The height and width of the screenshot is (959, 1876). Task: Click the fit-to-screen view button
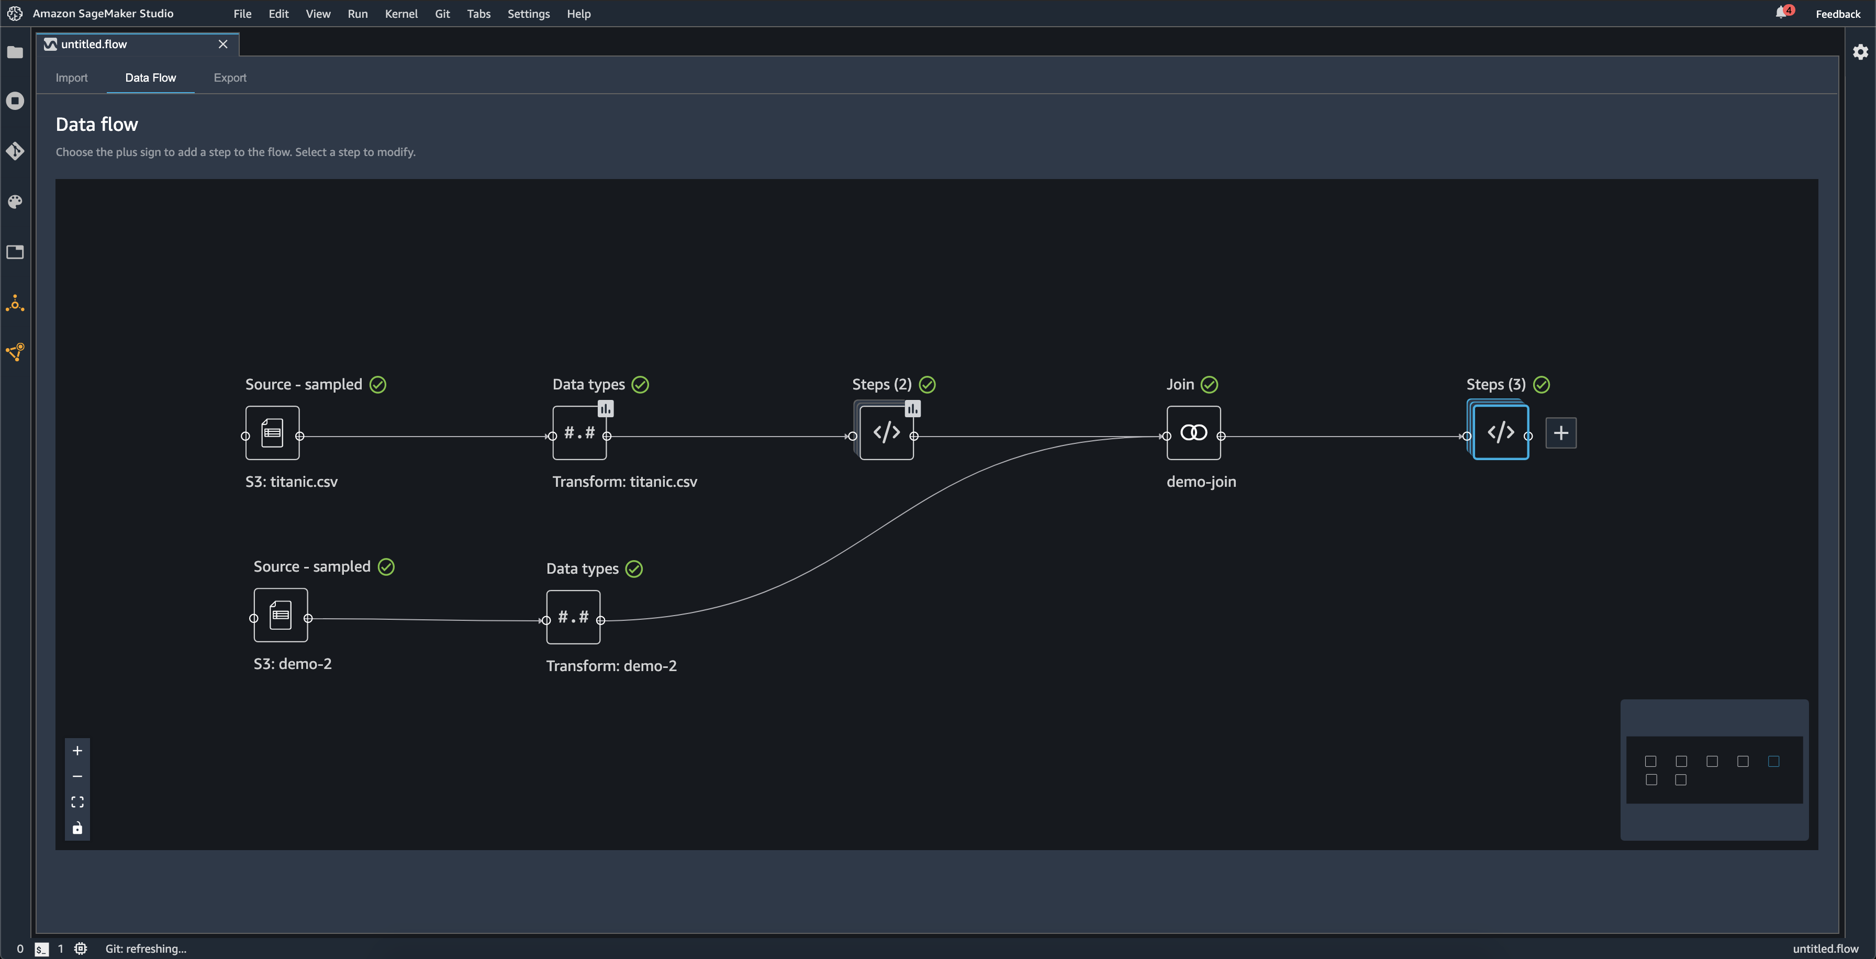(x=77, y=802)
